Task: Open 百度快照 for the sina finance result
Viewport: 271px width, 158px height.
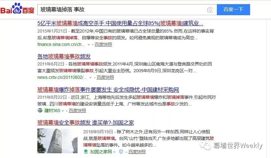Action: [x=103, y=45]
